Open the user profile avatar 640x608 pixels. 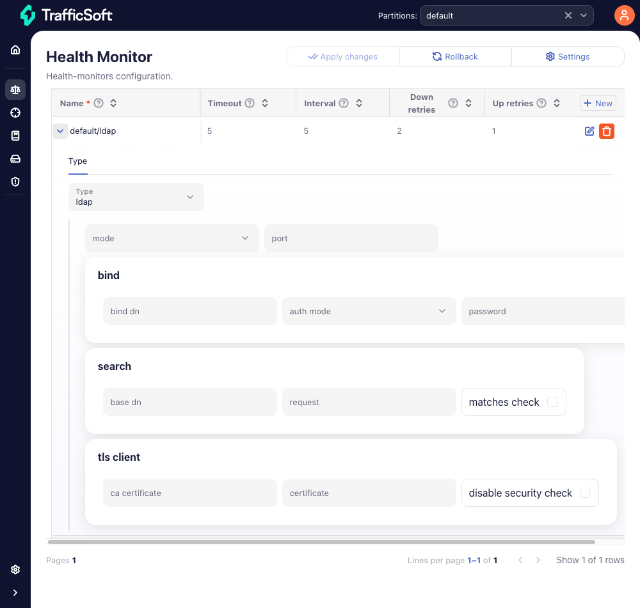click(x=624, y=15)
